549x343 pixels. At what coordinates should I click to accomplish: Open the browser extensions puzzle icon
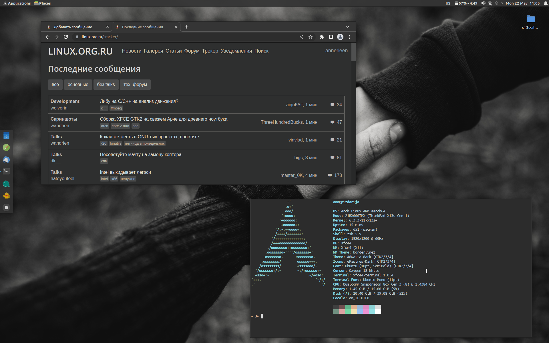point(322,37)
